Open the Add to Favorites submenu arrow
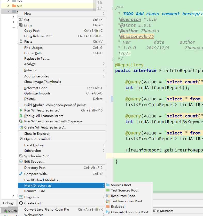This screenshot has height=216, width=203. click(104, 76)
